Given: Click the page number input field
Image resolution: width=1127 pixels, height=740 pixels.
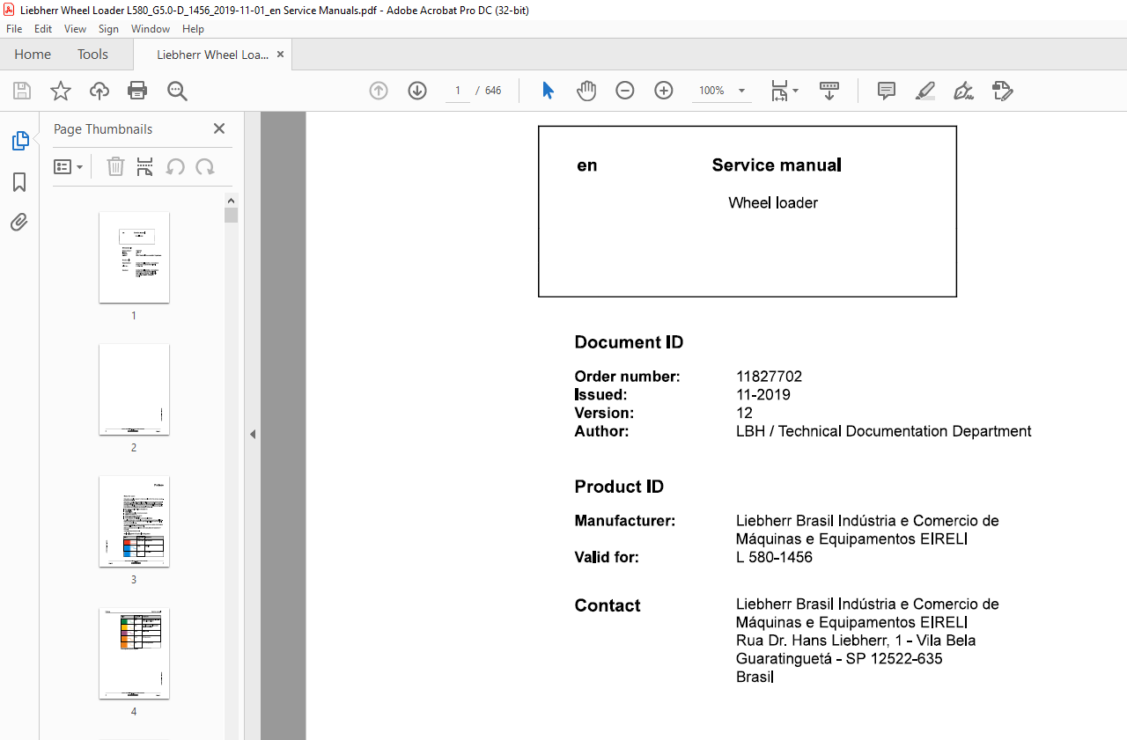Looking at the screenshot, I should [x=458, y=91].
